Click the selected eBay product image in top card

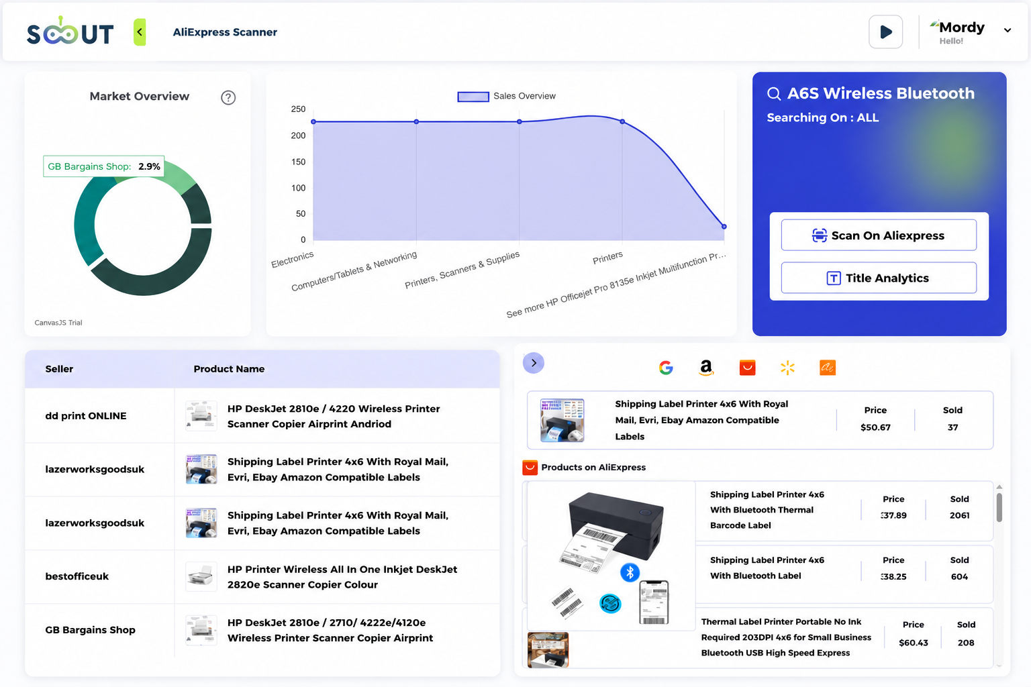pyautogui.click(x=562, y=420)
